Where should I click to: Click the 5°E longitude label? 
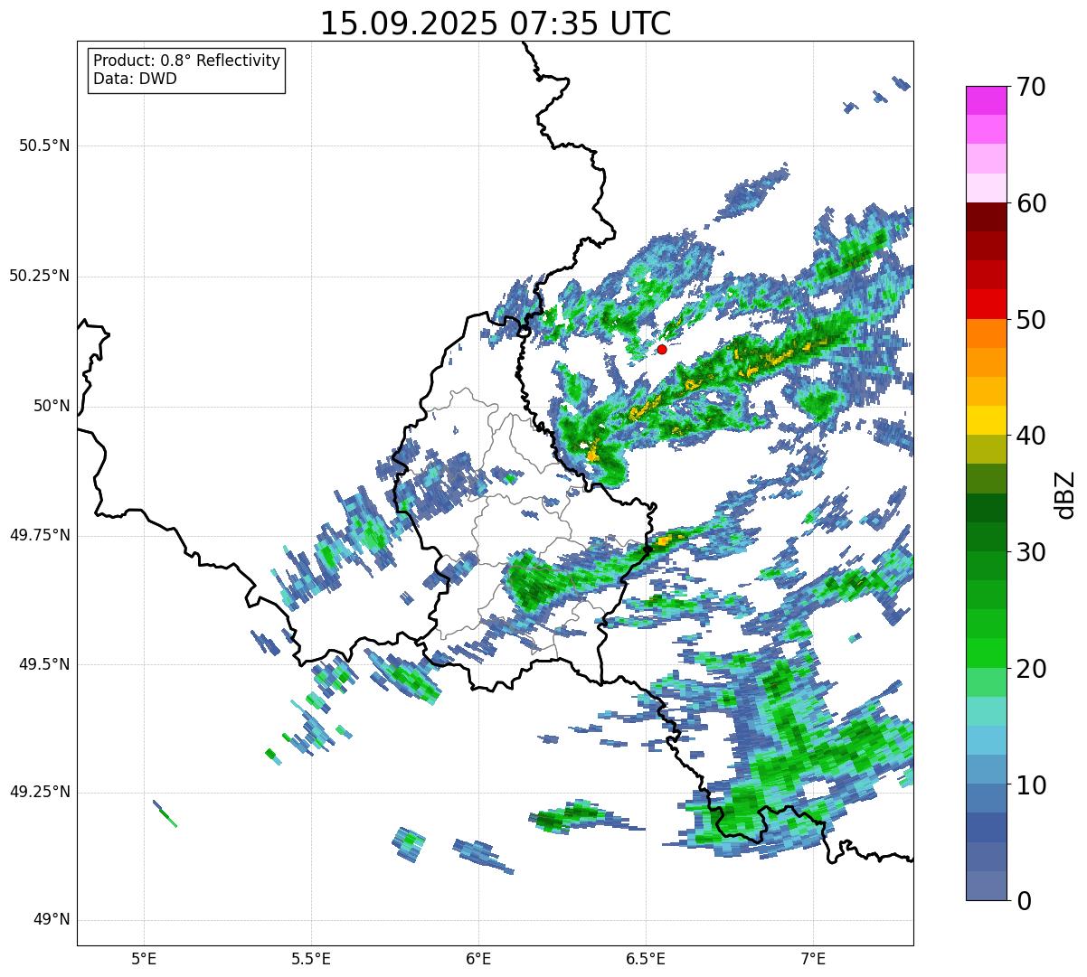pyautogui.click(x=144, y=958)
